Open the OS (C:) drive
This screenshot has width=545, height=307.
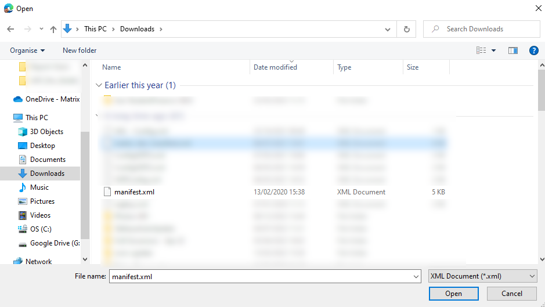[x=41, y=229]
